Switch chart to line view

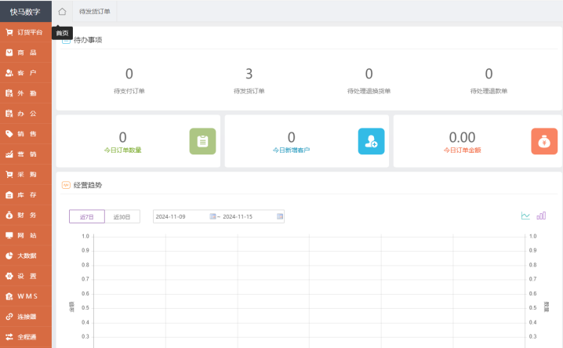525,216
